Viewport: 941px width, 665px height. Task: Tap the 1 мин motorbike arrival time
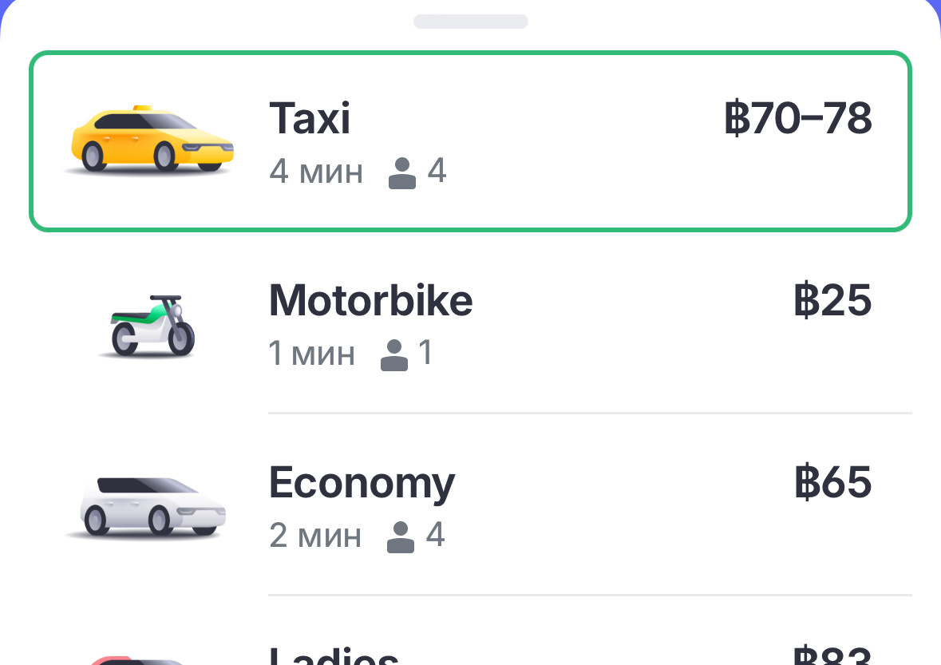tap(312, 354)
